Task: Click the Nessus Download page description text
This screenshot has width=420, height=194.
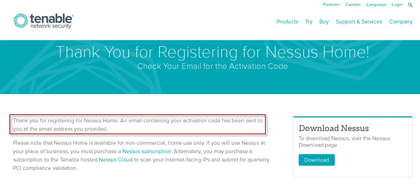Action: click(344, 142)
